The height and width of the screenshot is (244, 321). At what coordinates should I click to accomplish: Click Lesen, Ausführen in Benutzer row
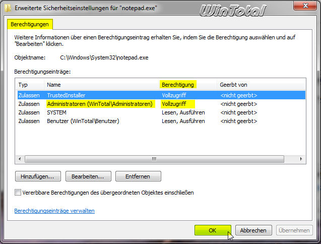pos(183,121)
